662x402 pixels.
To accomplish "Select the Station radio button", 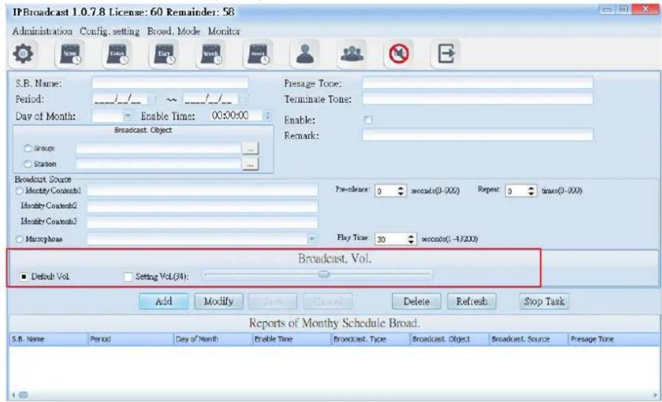I will pos(28,164).
